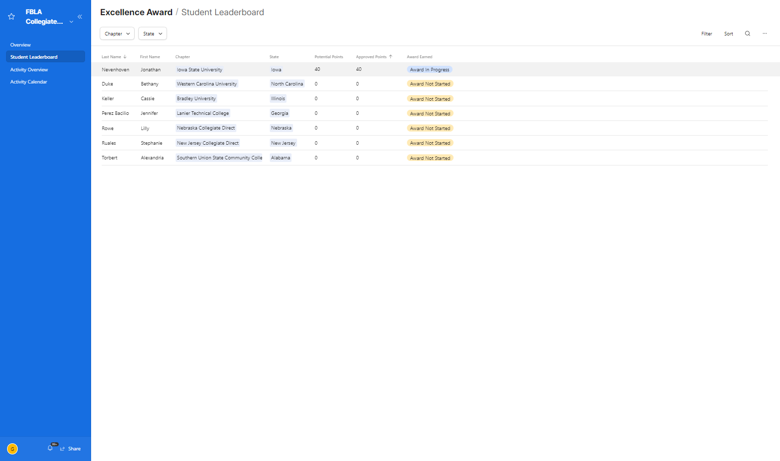This screenshot has width=780, height=461.
Task: Open the State filter dropdown
Action: tap(152, 33)
